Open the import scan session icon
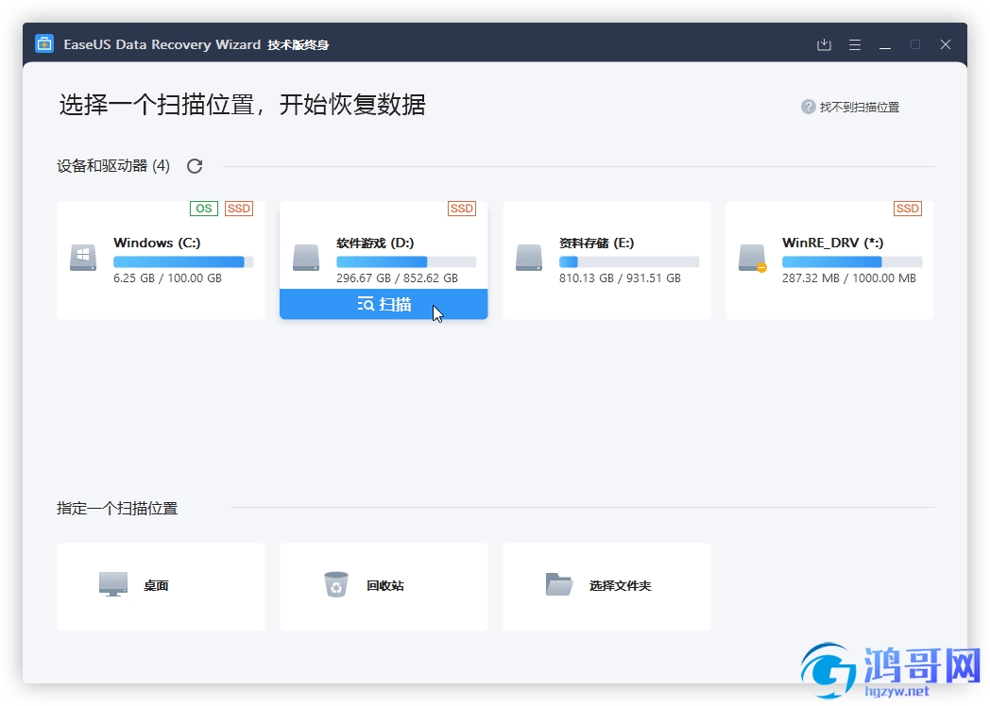Image resolution: width=990 pixels, height=706 pixels. pyautogui.click(x=824, y=44)
